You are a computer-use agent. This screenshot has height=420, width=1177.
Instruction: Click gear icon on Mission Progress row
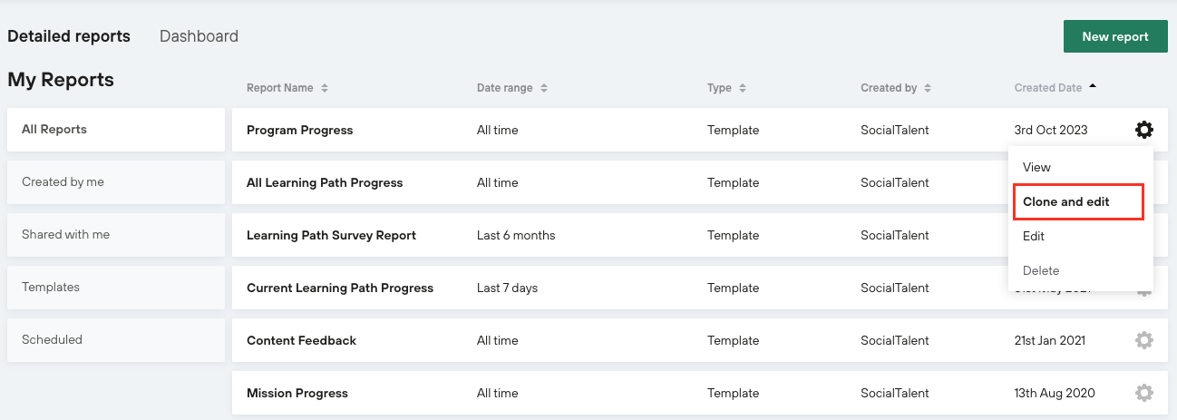point(1143,393)
